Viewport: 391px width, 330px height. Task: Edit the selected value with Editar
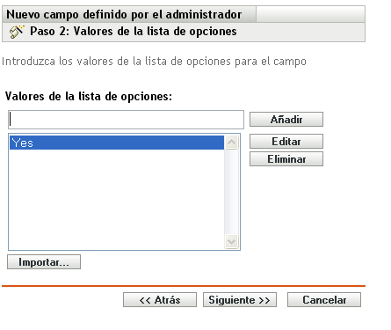[286, 142]
